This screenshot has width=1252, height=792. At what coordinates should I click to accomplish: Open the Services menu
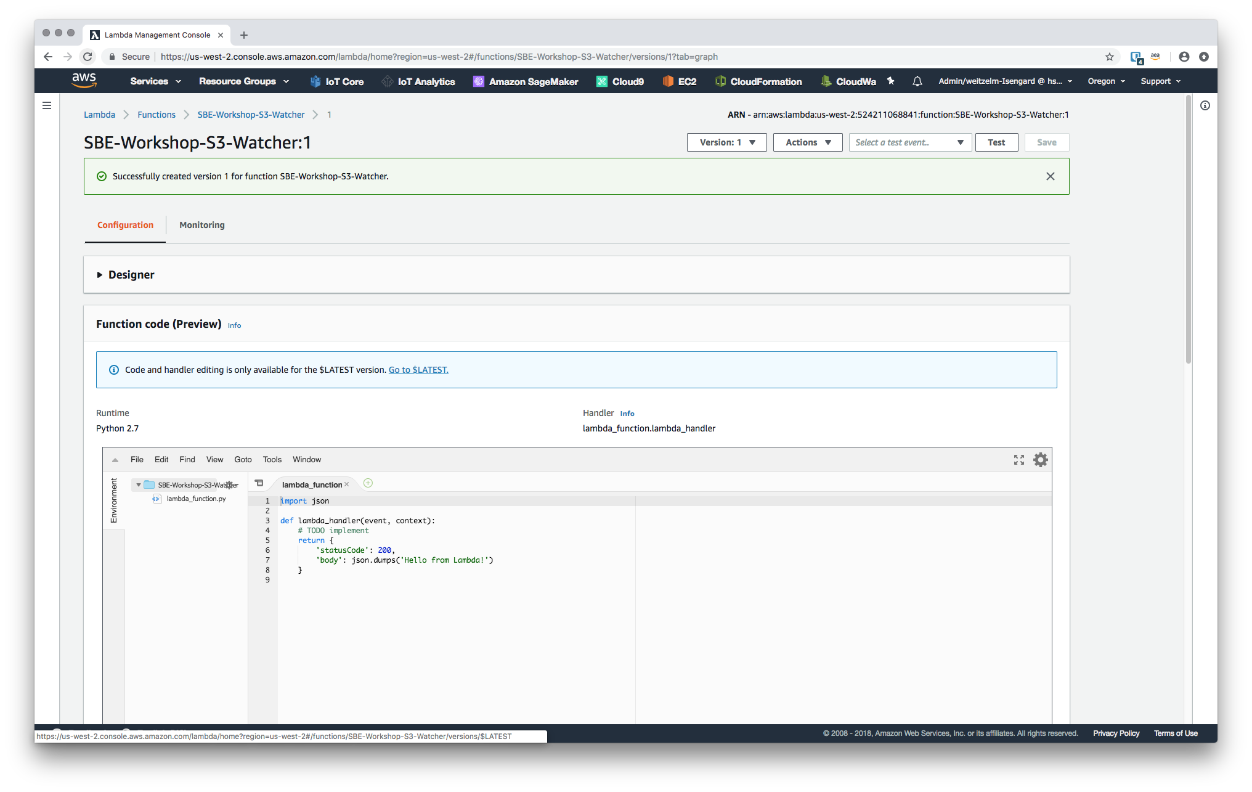point(156,81)
